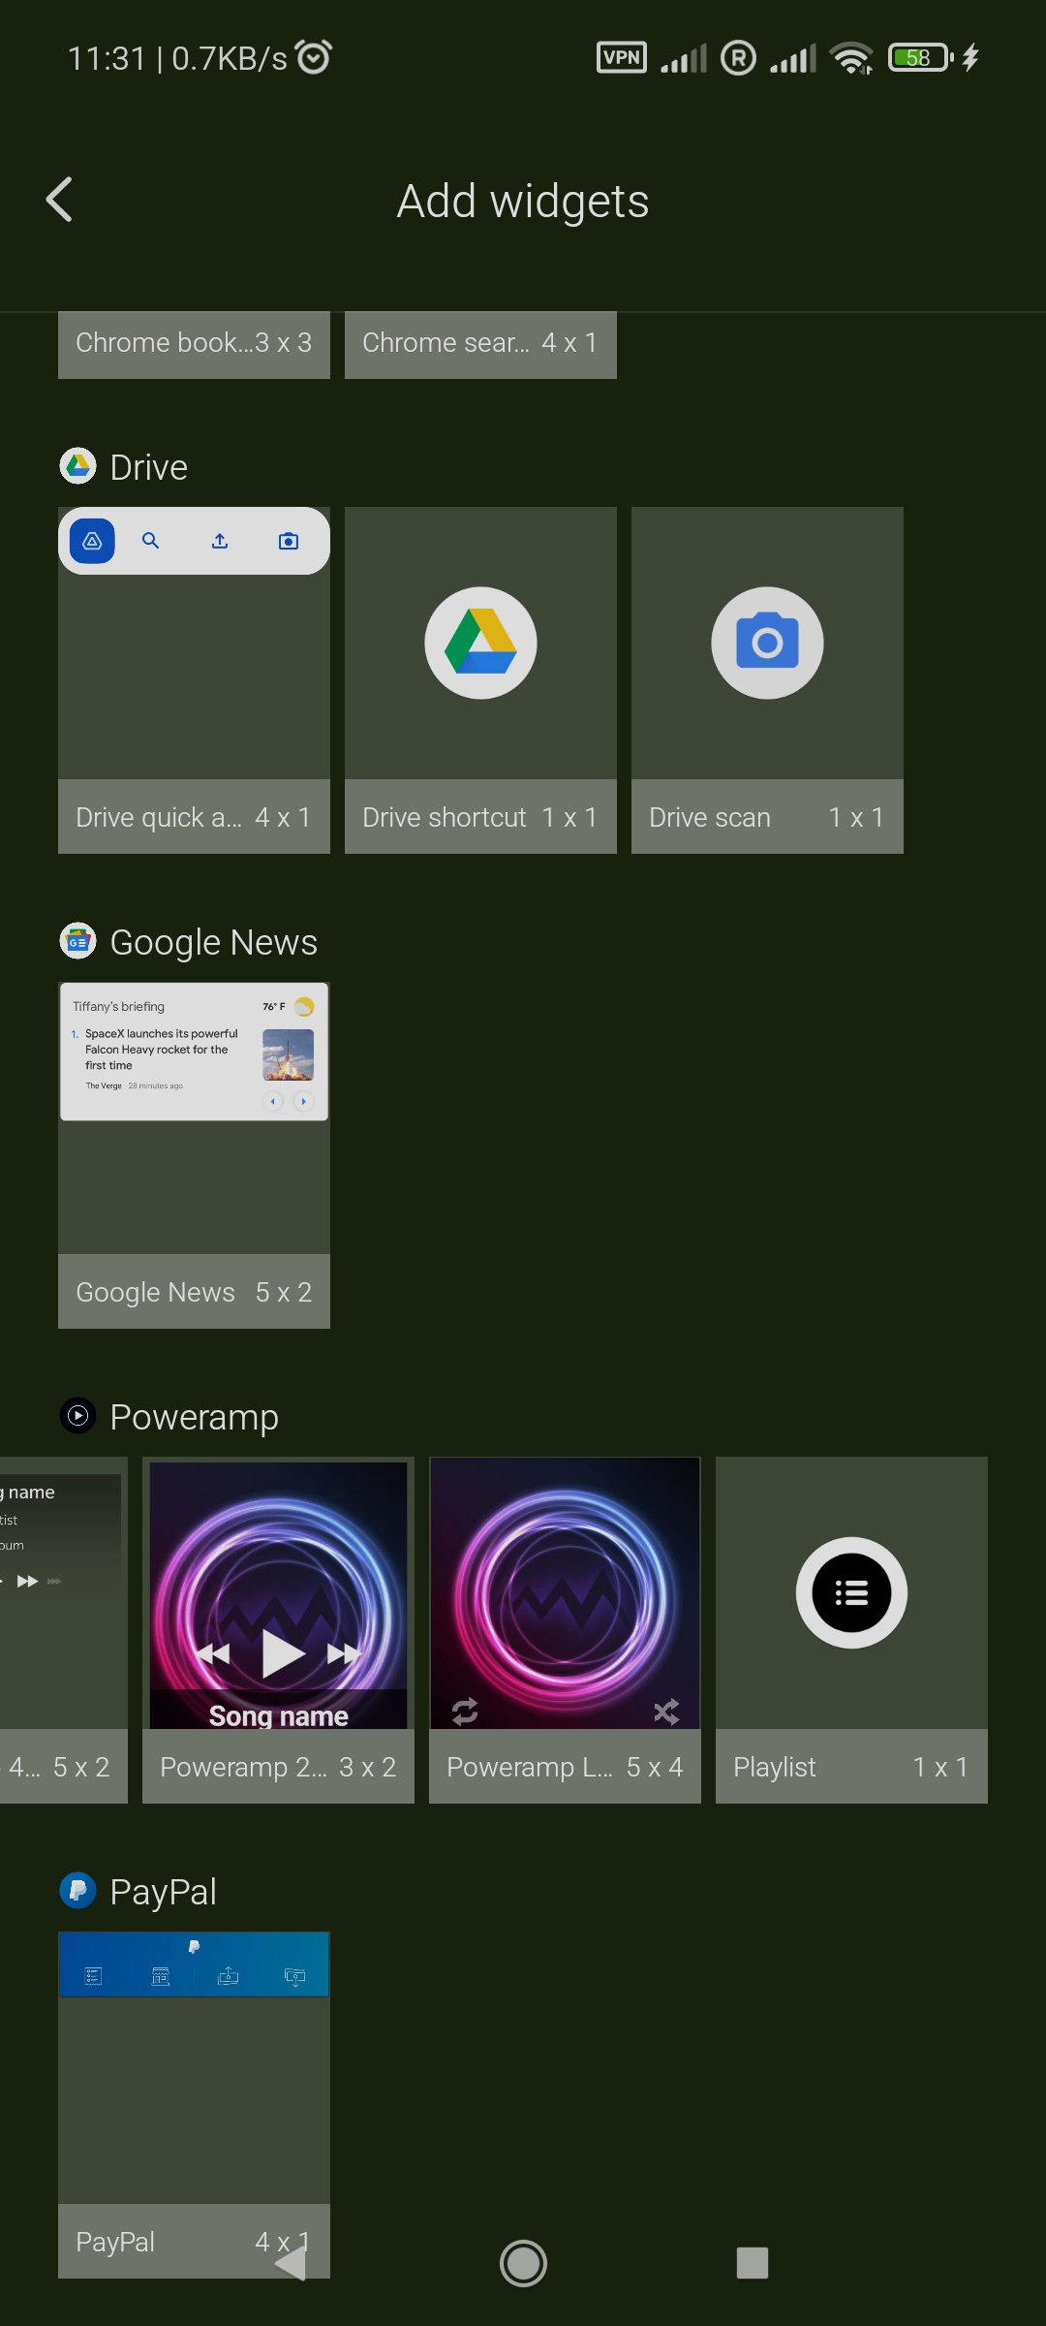Tap the weather icon in News preview

click(304, 1006)
